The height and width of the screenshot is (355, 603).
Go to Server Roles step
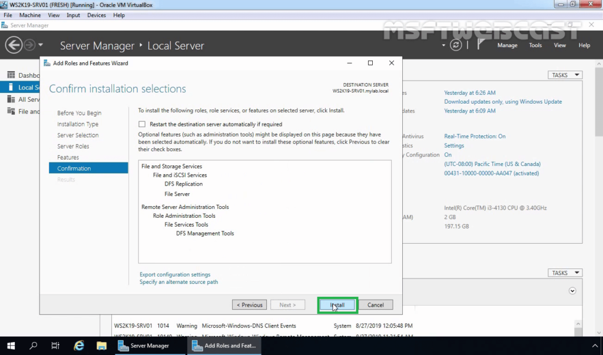(73, 146)
